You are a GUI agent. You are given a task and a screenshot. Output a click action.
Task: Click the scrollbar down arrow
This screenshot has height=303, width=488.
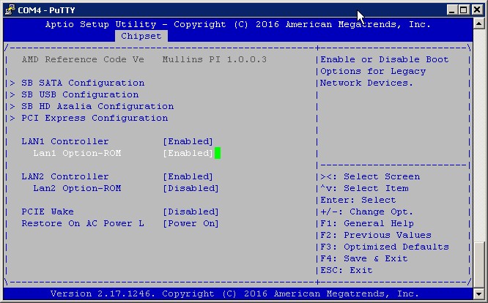click(x=478, y=293)
